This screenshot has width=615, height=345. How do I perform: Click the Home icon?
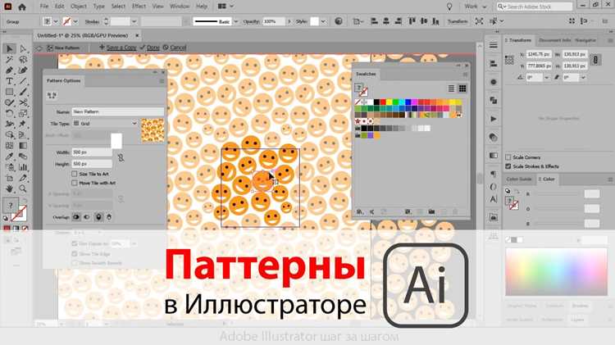tap(22, 7)
